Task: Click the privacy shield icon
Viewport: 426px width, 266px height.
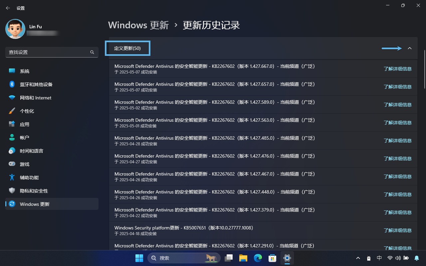Action: pyautogui.click(x=12, y=191)
